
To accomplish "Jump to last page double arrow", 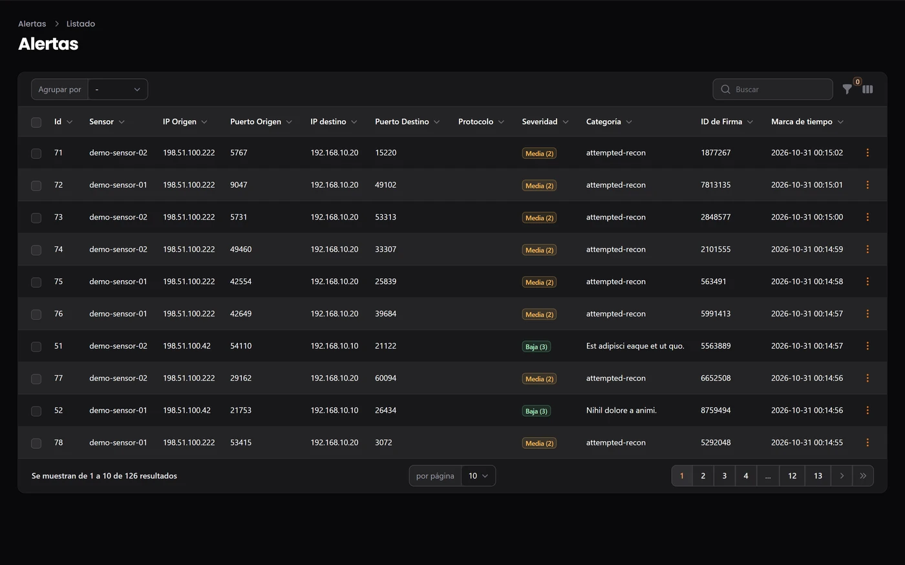I will point(863,476).
